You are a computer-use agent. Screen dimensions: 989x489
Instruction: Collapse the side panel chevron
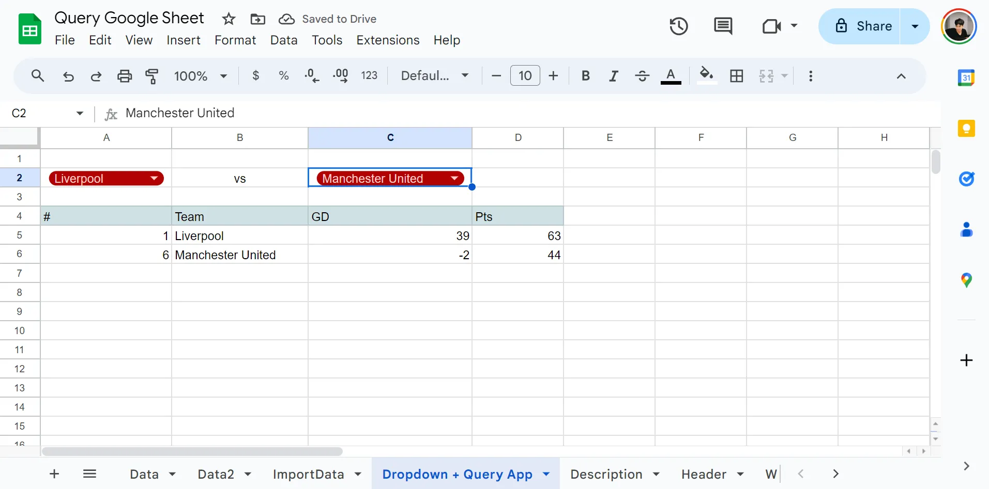click(966, 466)
